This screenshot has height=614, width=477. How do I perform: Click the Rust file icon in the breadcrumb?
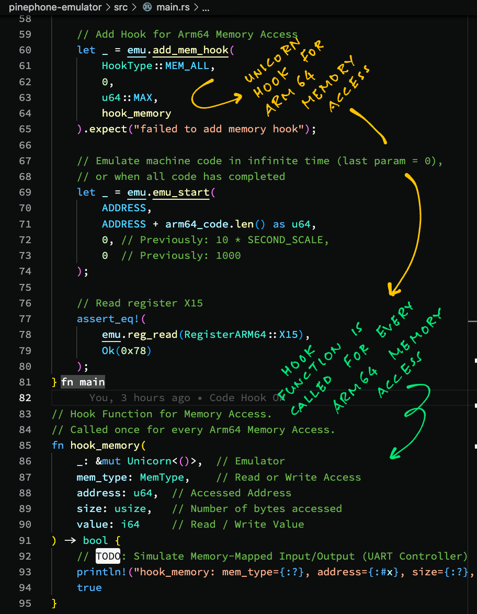(x=147, y=7)
